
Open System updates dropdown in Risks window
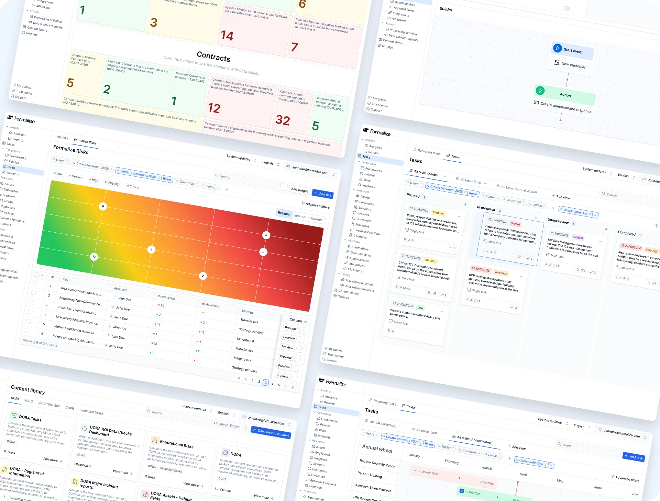(241, 158)
